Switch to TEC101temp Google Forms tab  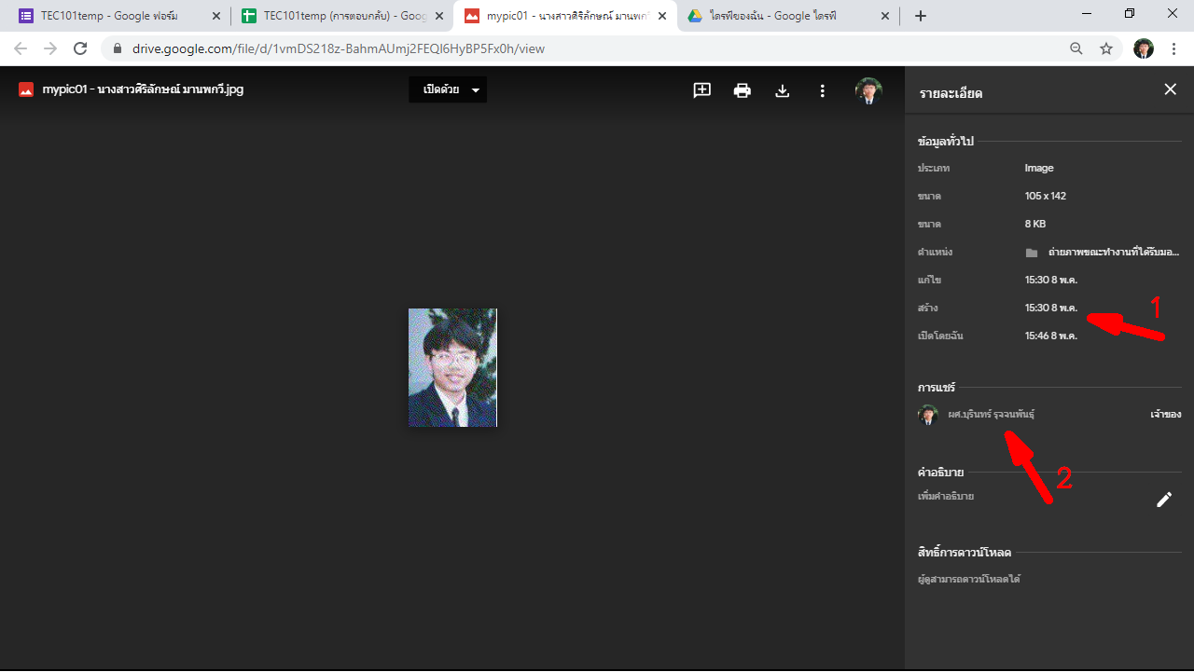(x=108, y=16)
